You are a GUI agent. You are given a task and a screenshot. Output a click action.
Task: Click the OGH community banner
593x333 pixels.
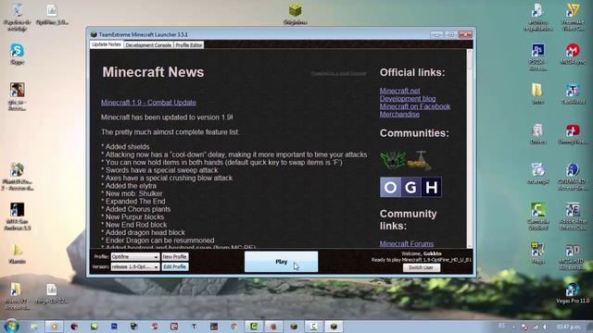[410, 187]
